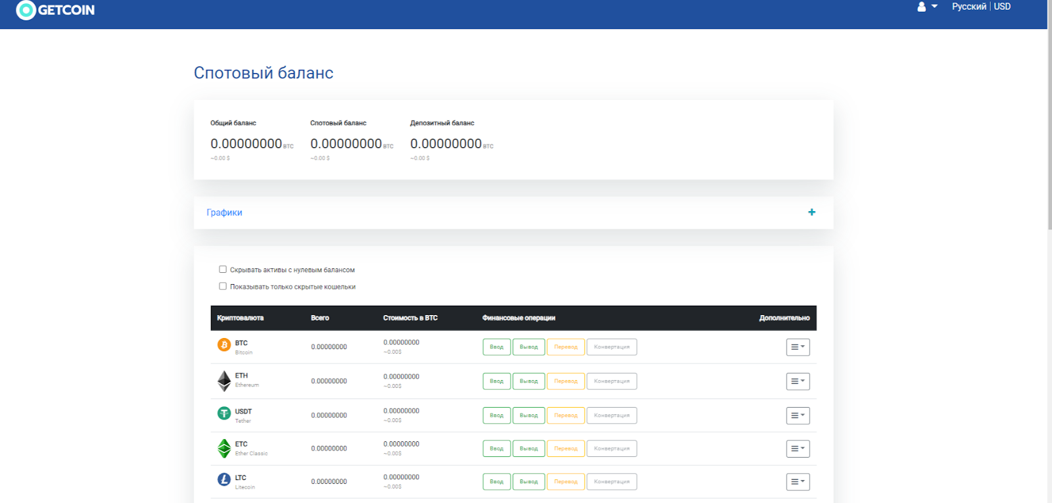Select the Ether Classic subtitle text
The height and width of the screenshot is (503, 1052).
pyautogui.click(x=252, y=454)
